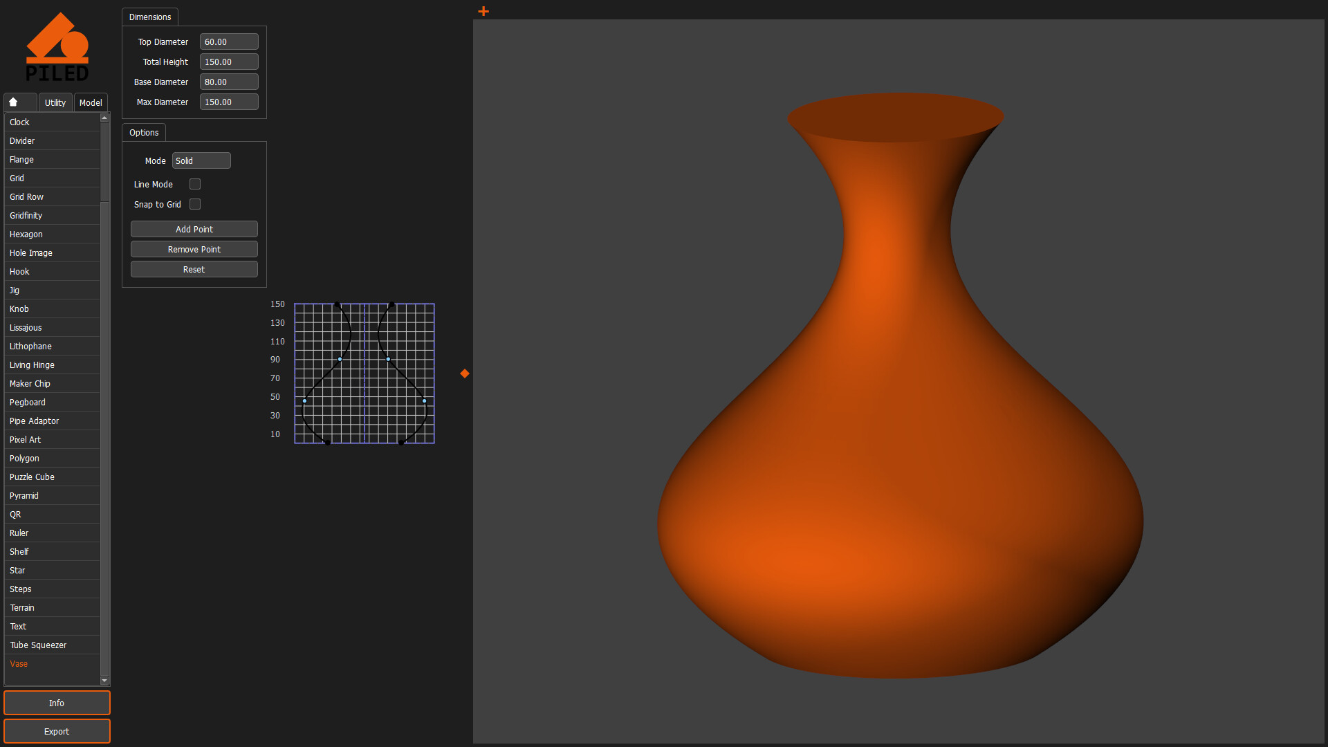1328x747 pixels.
Task: Click the scroll-down arrow in model list
Action: point(104,681)
